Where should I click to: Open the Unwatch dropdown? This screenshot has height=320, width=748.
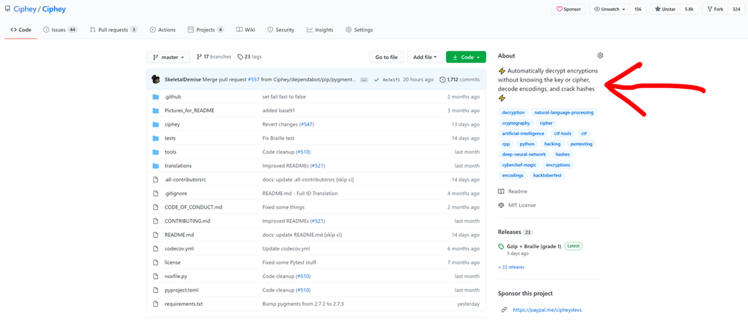(610, 9)
